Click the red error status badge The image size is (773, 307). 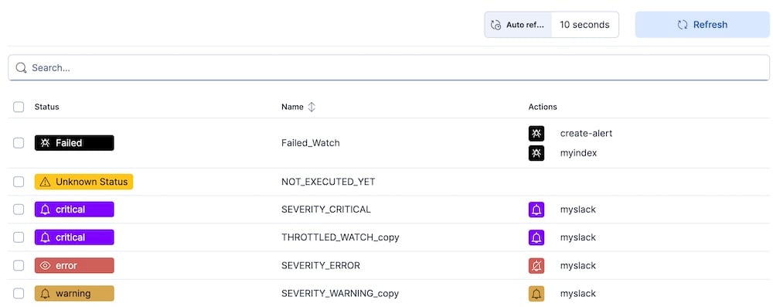(74, 265)
